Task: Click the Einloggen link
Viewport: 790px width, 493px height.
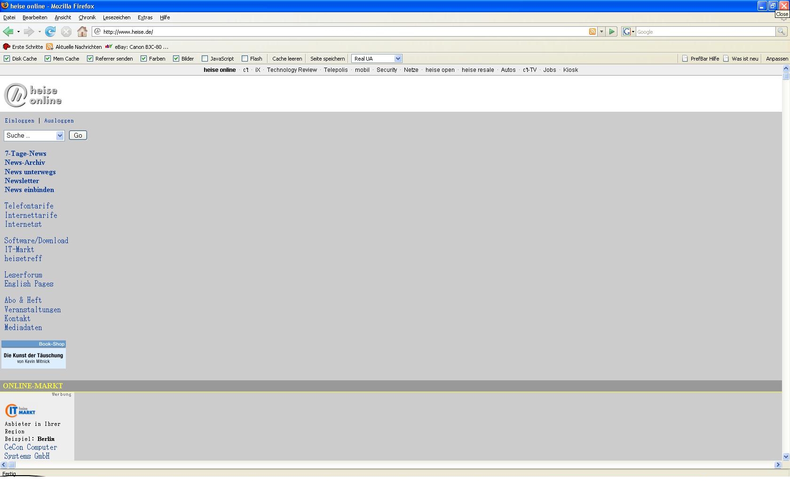Action: [19, 121]
